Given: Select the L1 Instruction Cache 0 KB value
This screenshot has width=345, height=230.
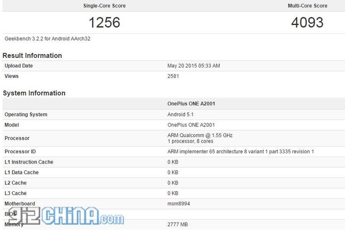Looking at the screenshot, I should (173, 162).
